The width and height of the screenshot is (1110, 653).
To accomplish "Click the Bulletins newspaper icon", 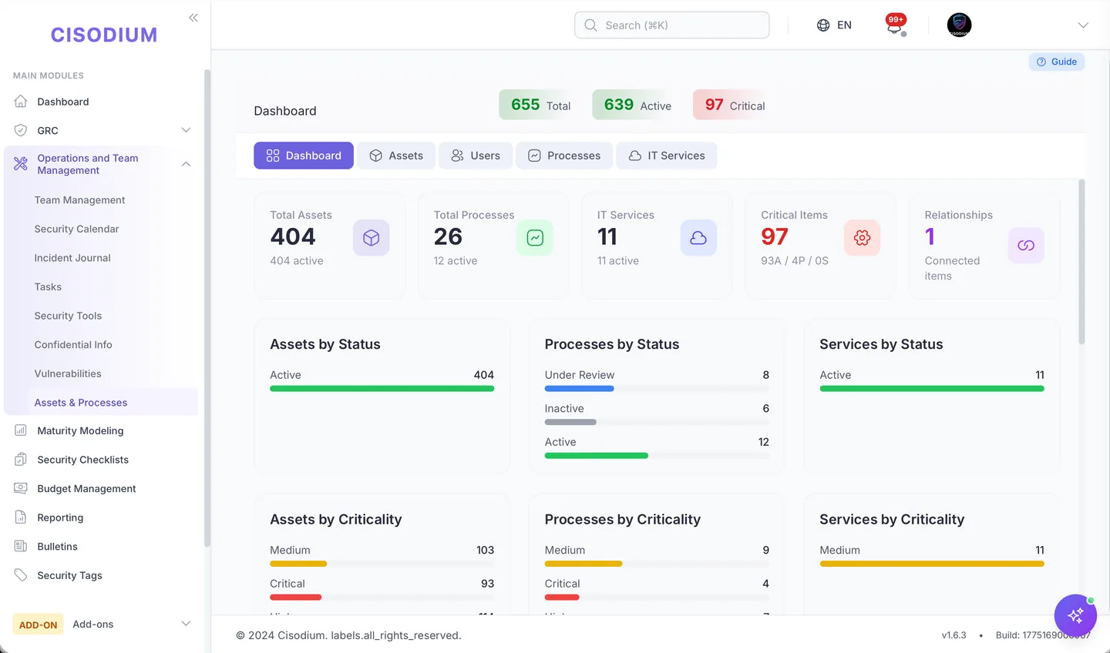I will pyautogui.click(x=21, y=547).
